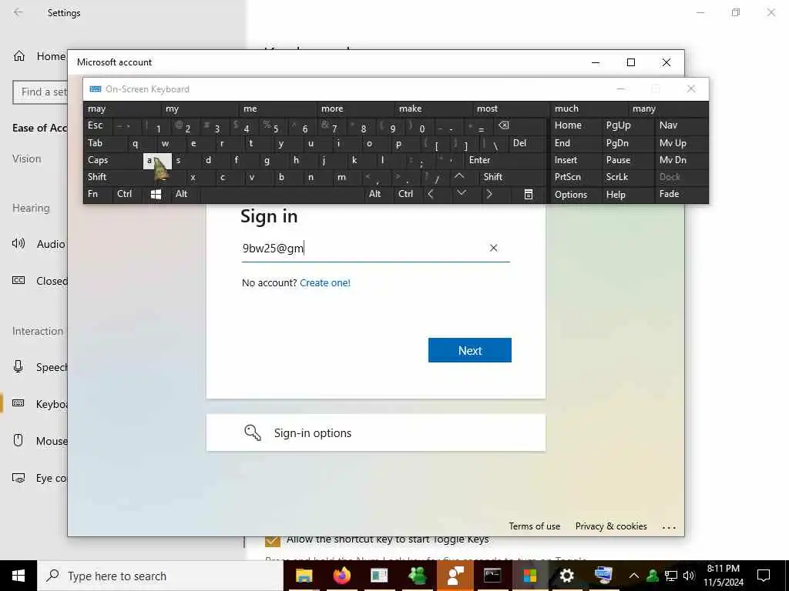Screen dimensions: 789x591
Task: Select the 'most' text suggestion
Action: click(x=512, y=109)
